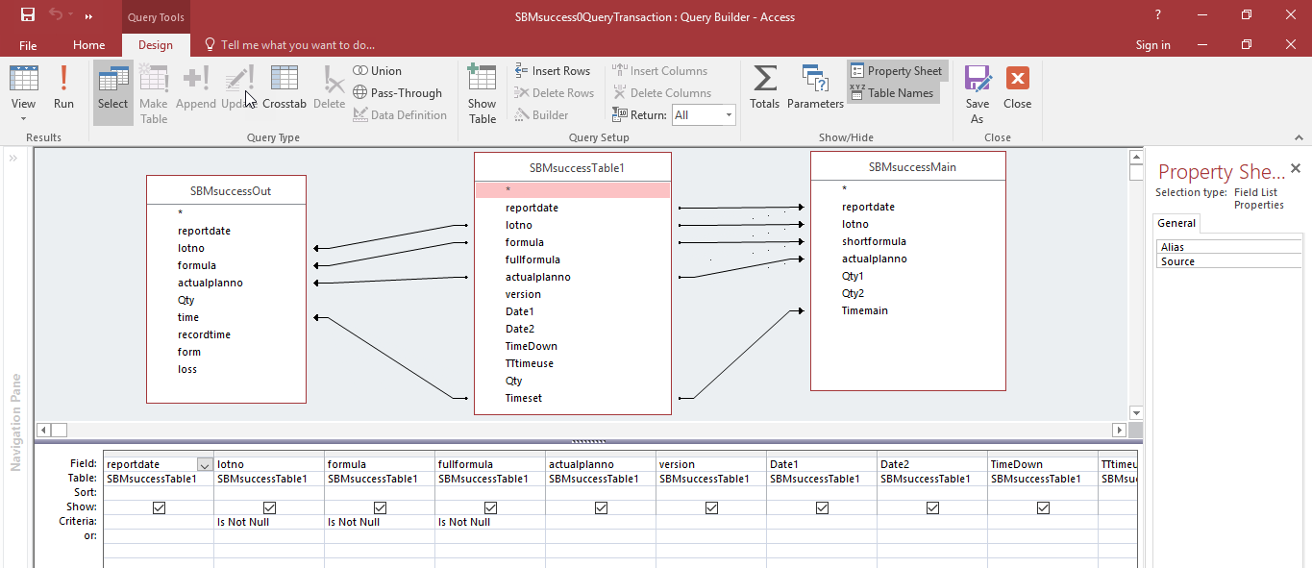This screenshot has width=1312, height=568.
Task: Open Customize Quick Access Toolbar chevron
Action: (88, 16)
